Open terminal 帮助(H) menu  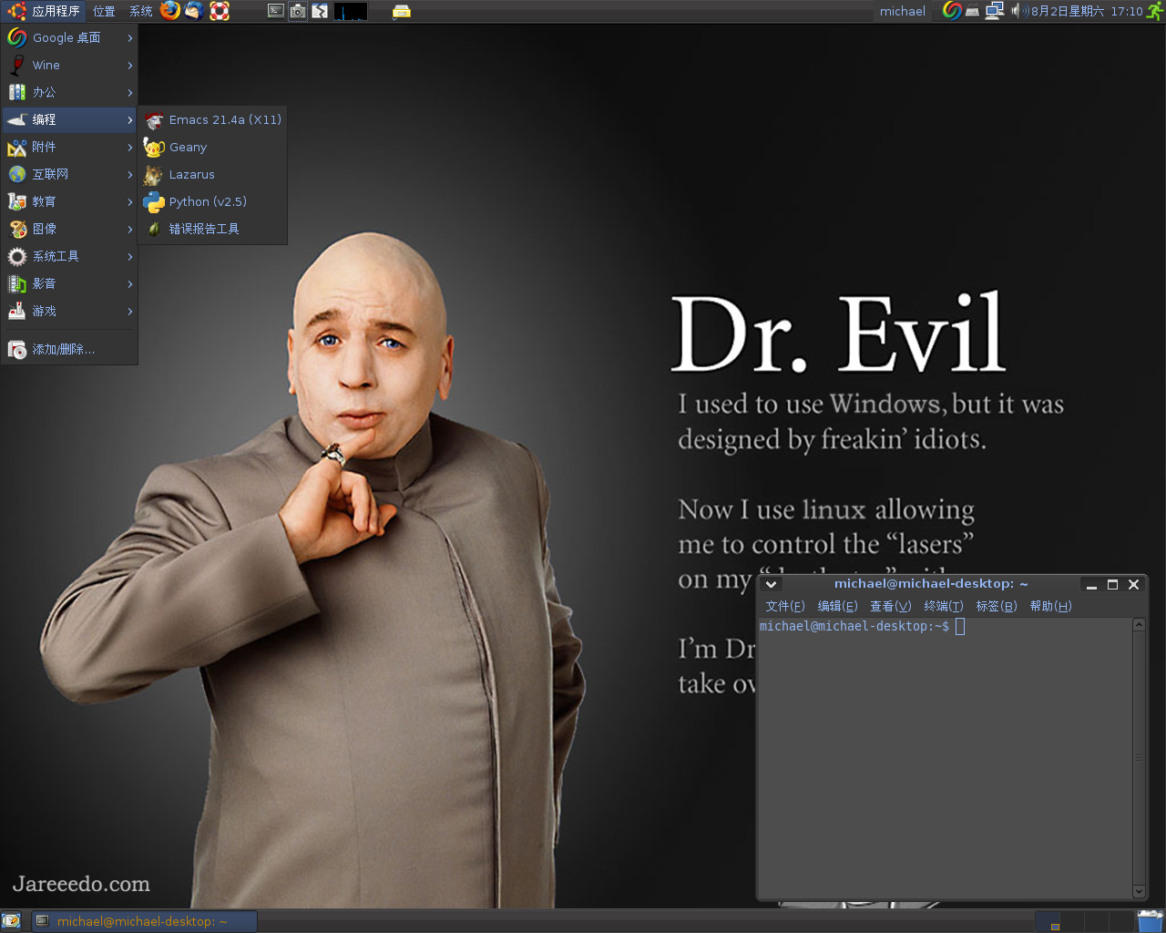(1050, 606)
